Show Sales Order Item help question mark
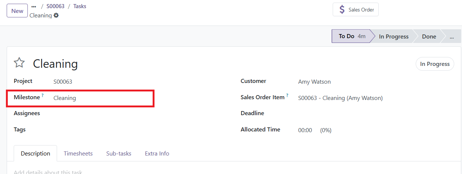This screenshot has height=174, width=462. [287, 96]
